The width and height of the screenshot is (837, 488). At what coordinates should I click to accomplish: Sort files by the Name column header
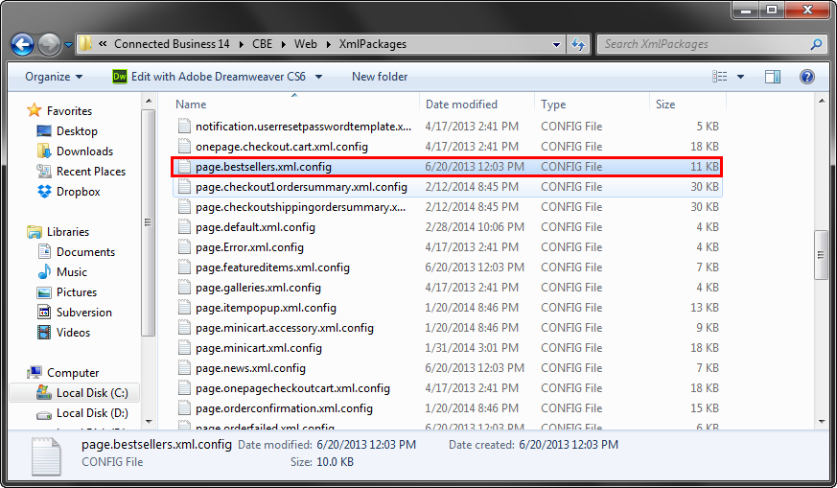click(x=191, y=105)
